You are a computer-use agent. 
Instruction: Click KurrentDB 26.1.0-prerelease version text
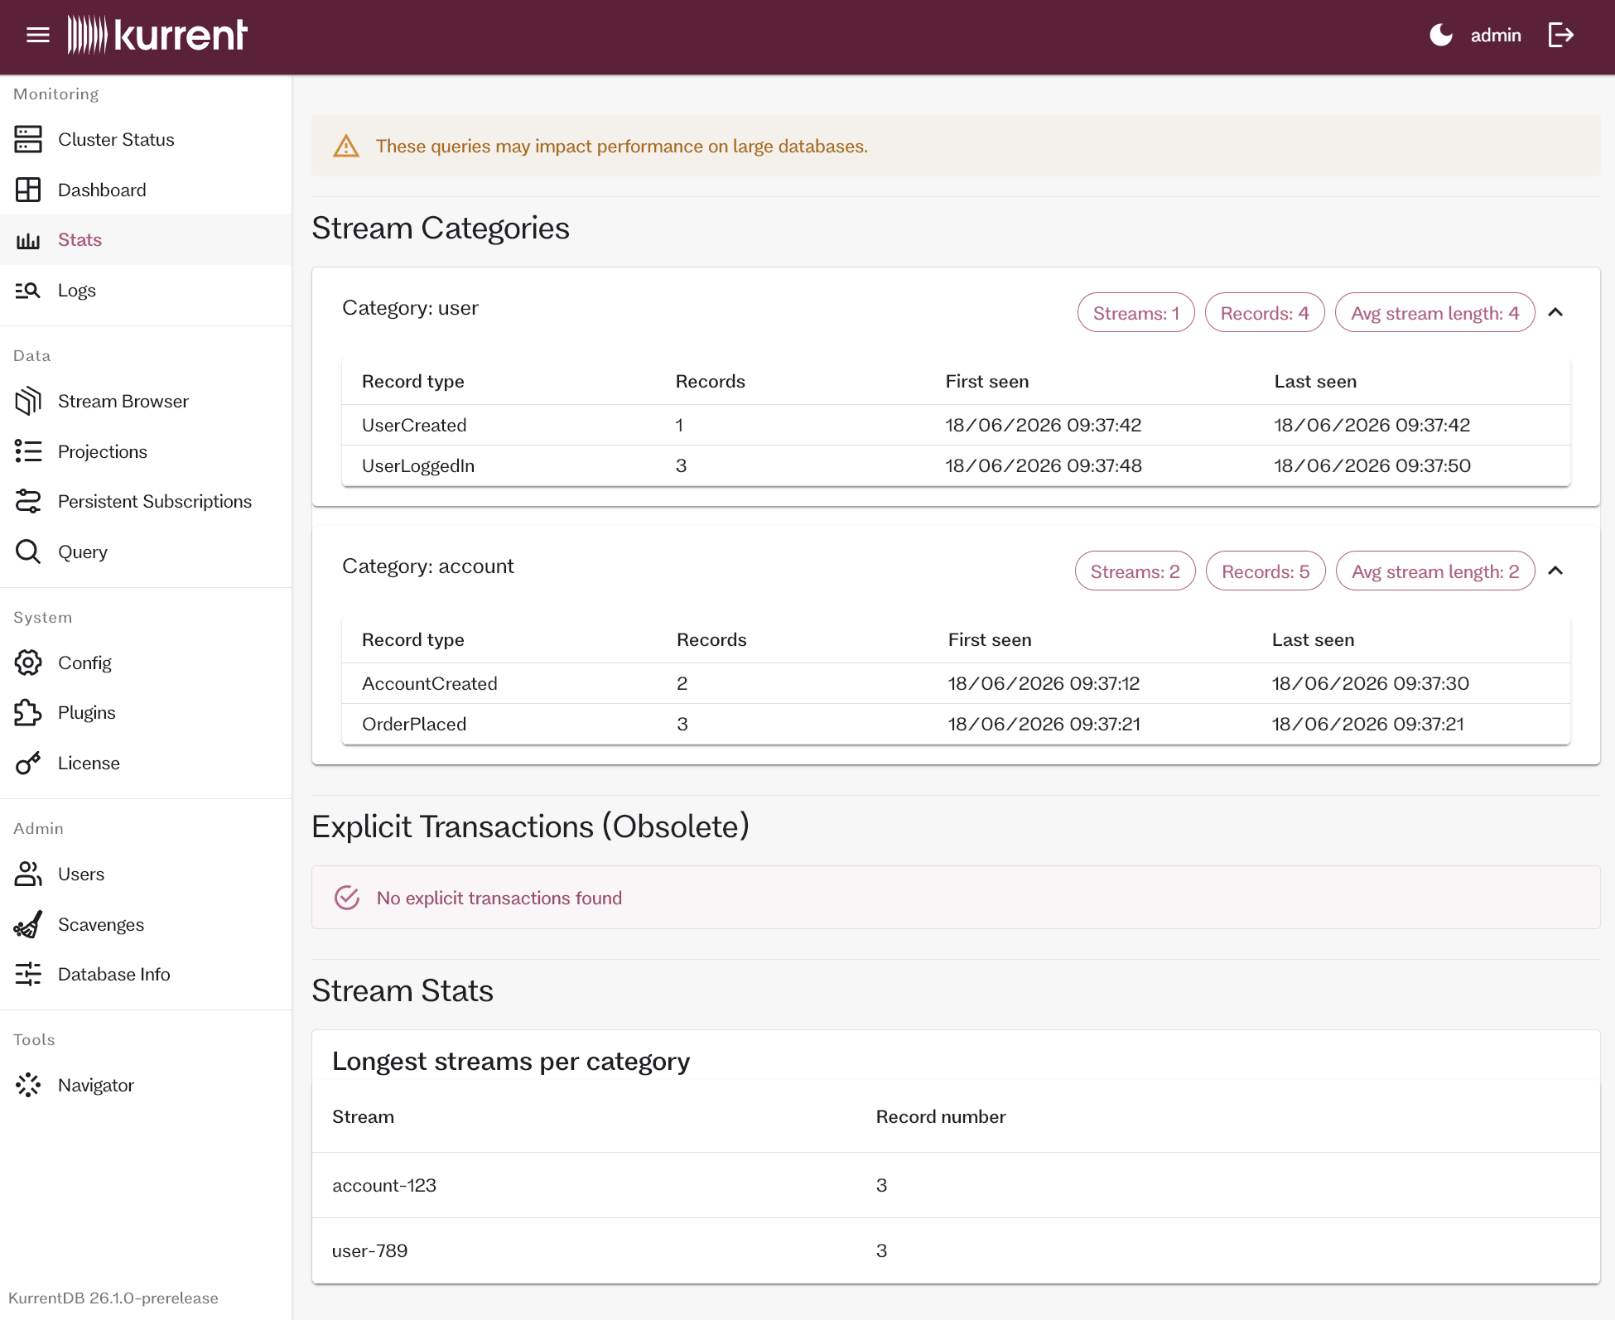coord(113,1298)
